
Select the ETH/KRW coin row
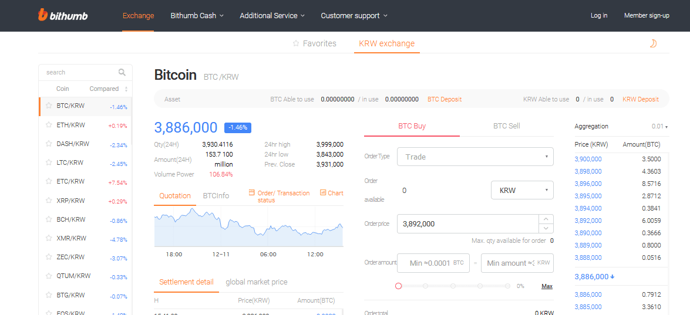pos(85,125)
